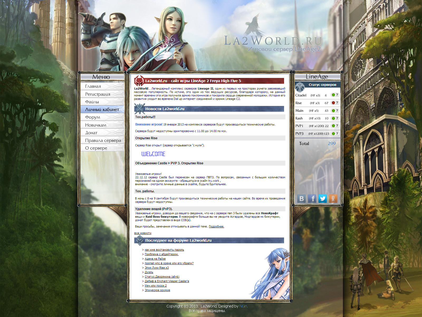Open forum topic Статус Дворянина (alt+b)
This screenshot has width=422, height=317.
(162, 277)
